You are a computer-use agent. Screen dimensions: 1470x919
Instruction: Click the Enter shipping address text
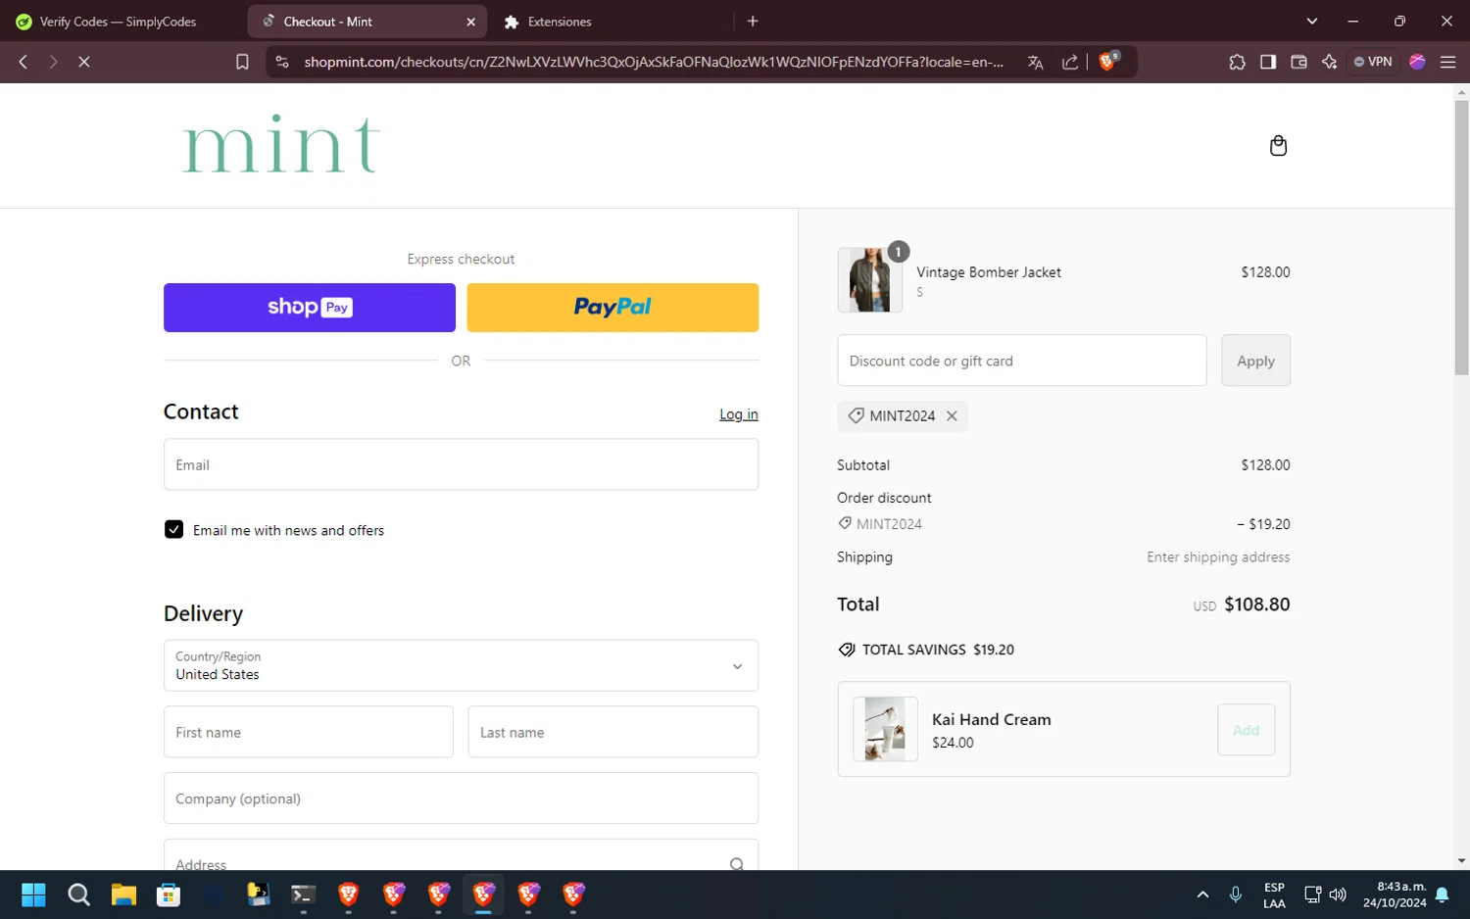[x=1218, y=556]
